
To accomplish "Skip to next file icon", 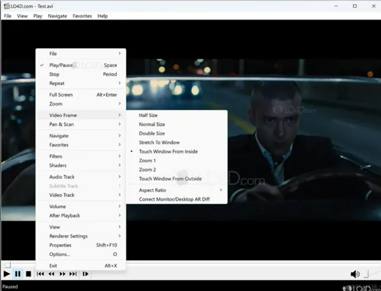I will coord(73,274).
